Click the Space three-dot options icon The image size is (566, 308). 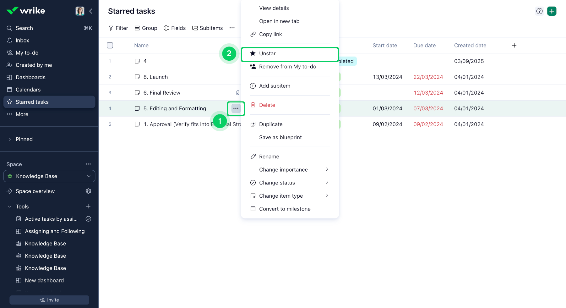pos(88,164)
